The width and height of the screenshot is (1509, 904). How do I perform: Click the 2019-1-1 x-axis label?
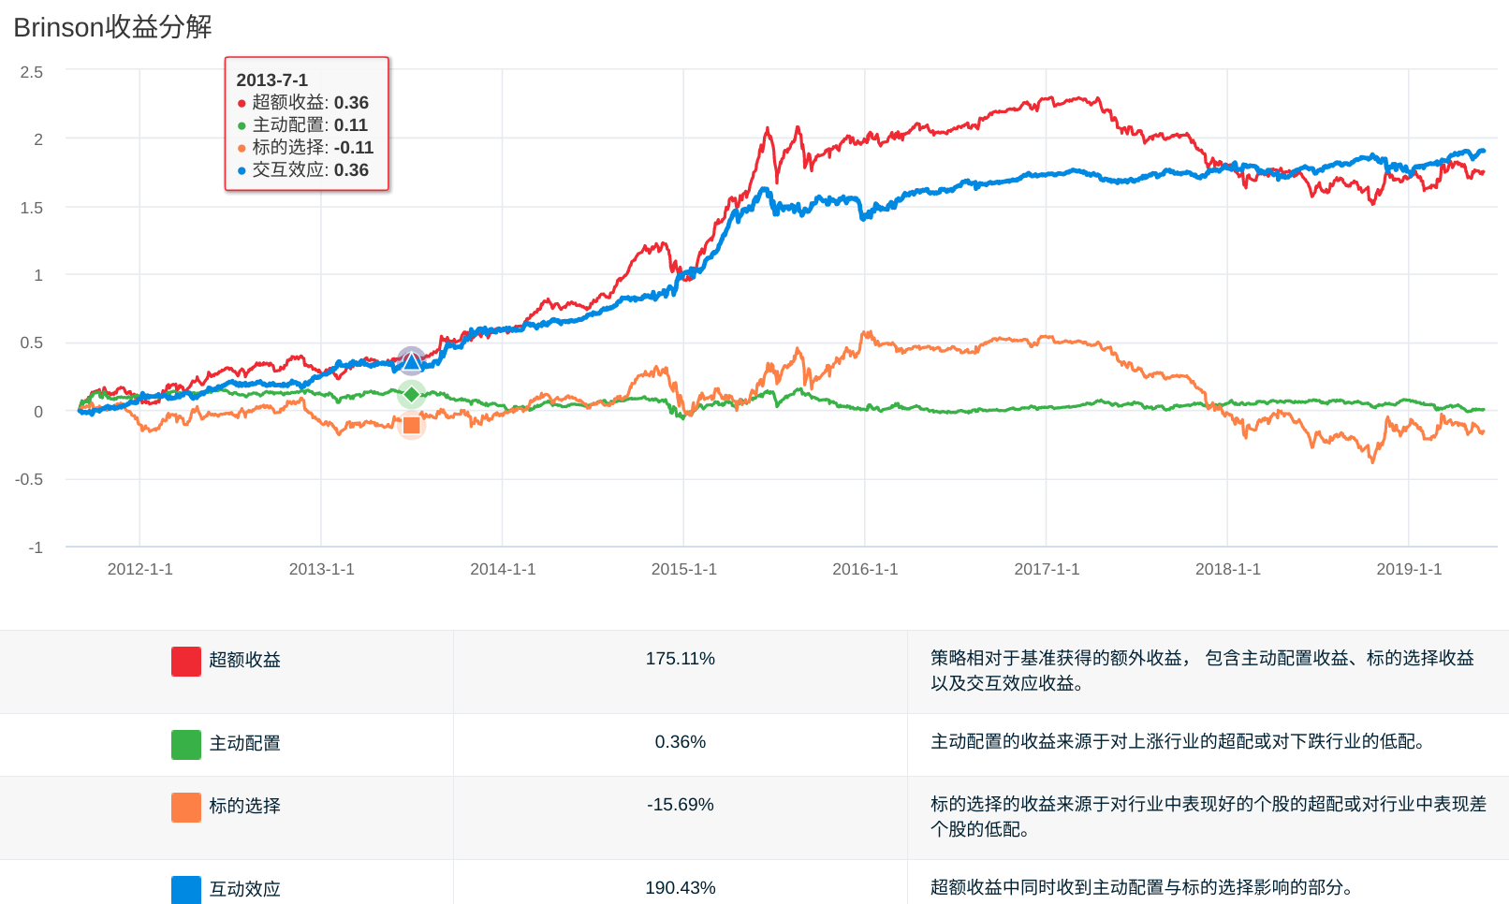[1409, 569]
